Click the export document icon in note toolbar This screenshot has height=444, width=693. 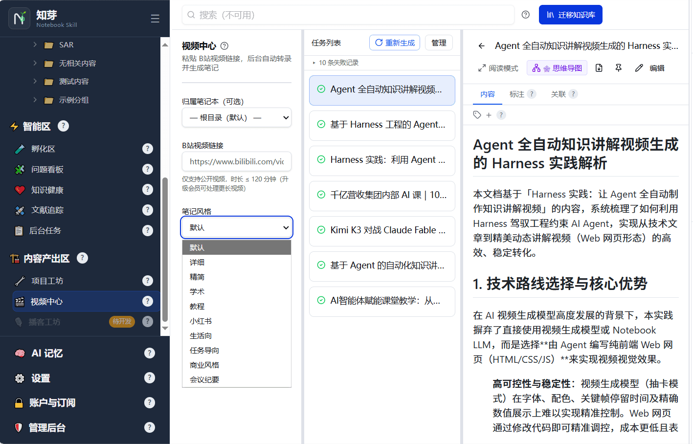coord(599,68)
